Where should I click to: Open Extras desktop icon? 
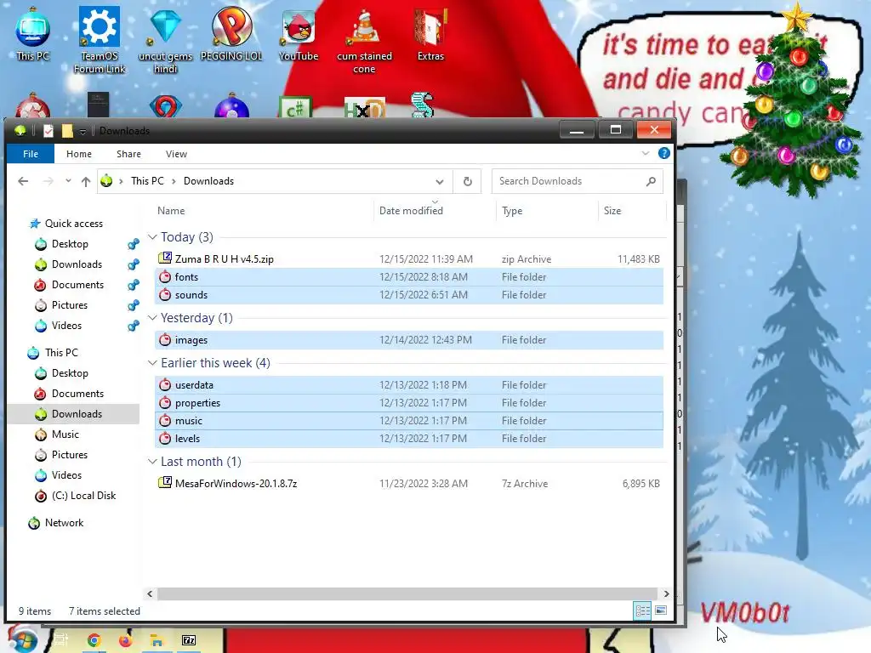pos(430,33)
